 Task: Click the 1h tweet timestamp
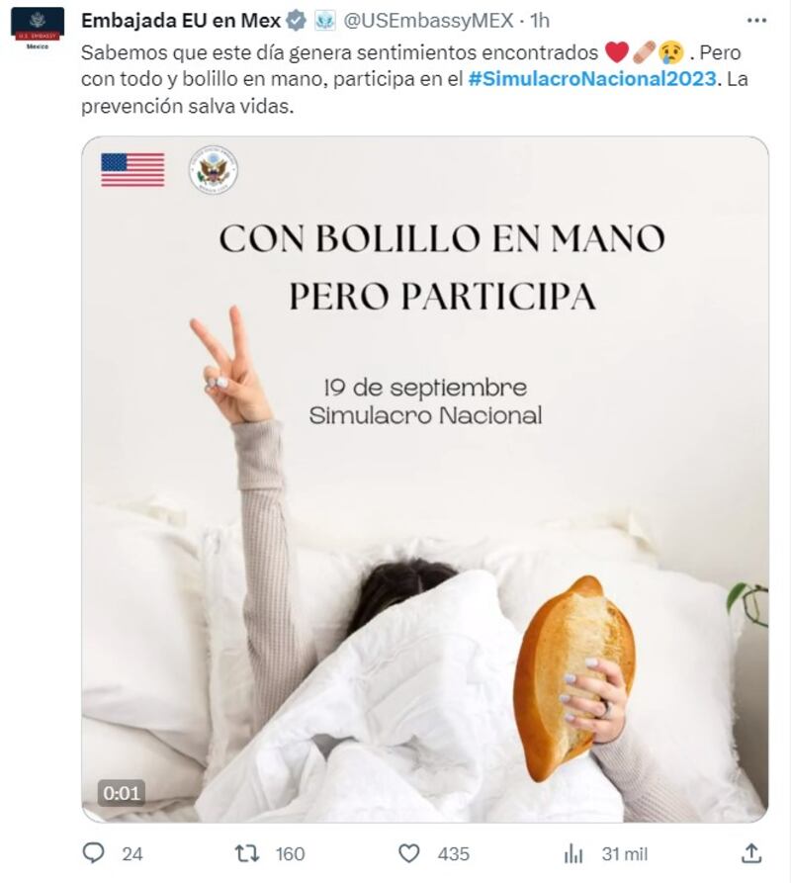point(540,21)
